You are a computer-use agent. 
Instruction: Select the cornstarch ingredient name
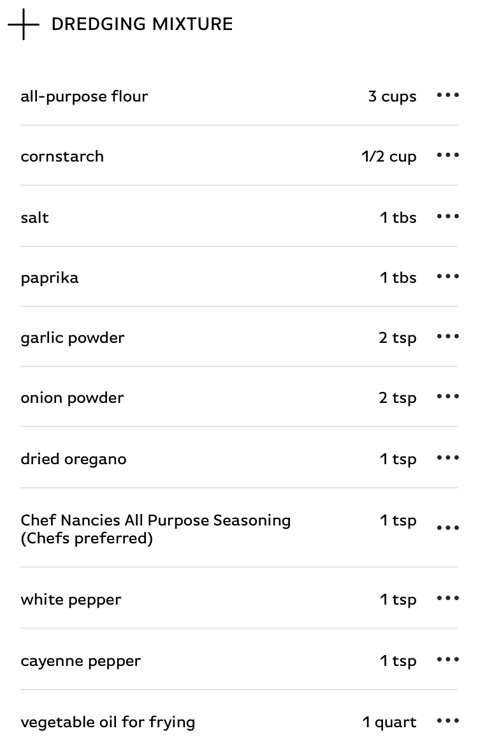62,156
